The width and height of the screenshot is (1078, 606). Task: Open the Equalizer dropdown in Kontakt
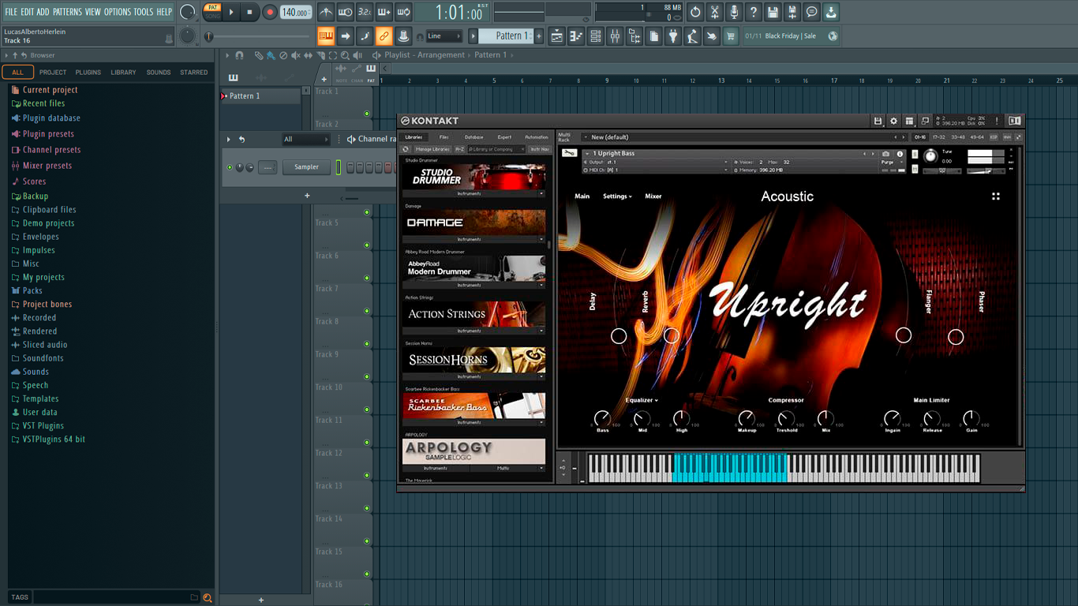(x=641, y=400)
